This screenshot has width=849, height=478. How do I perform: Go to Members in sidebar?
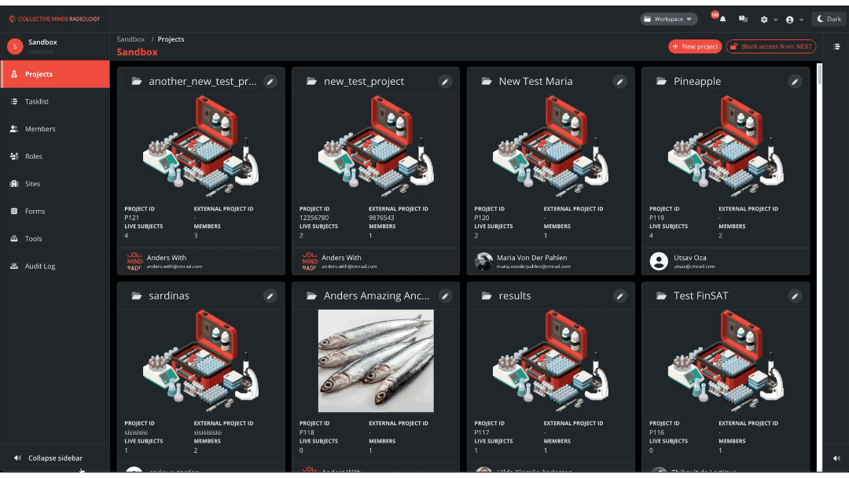click(40, 129)
